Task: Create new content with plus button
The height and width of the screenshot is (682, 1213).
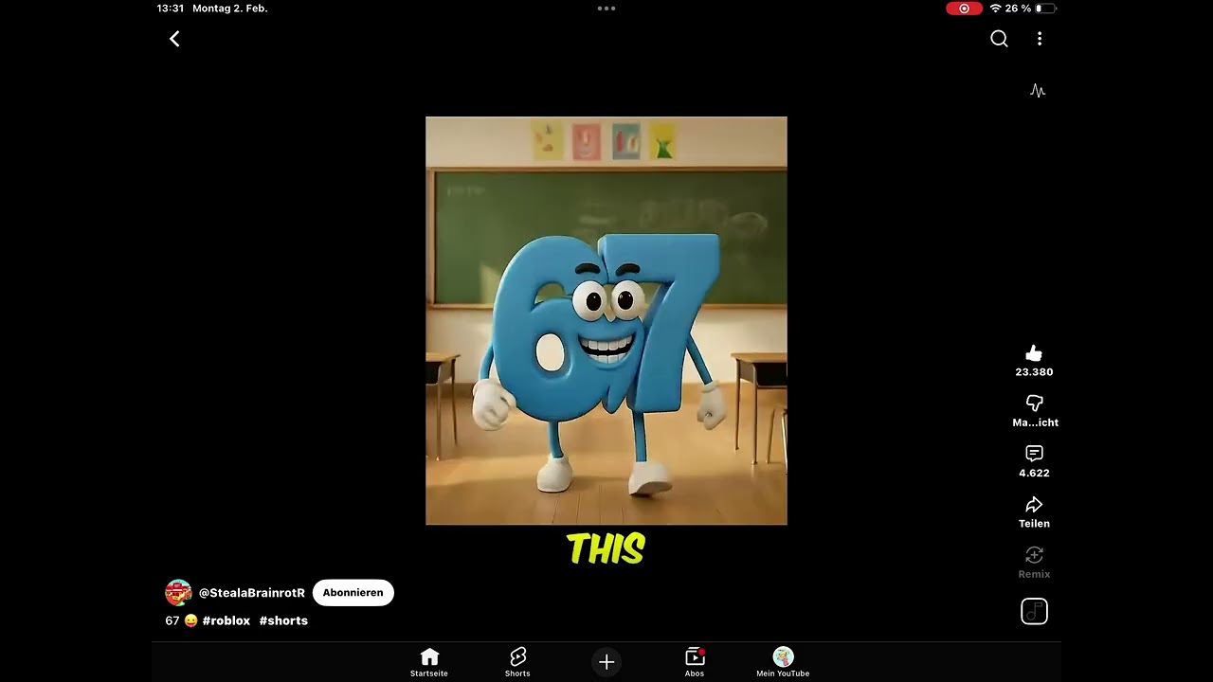Action: pos(606,662)
